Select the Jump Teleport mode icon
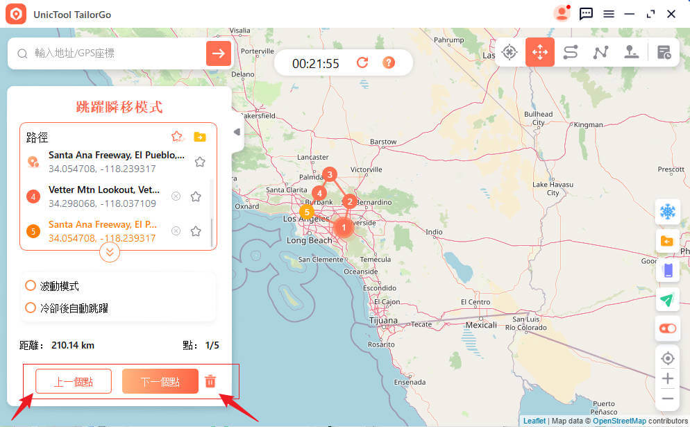The height and width of the screenshot is (427, 690). point(540,52)
